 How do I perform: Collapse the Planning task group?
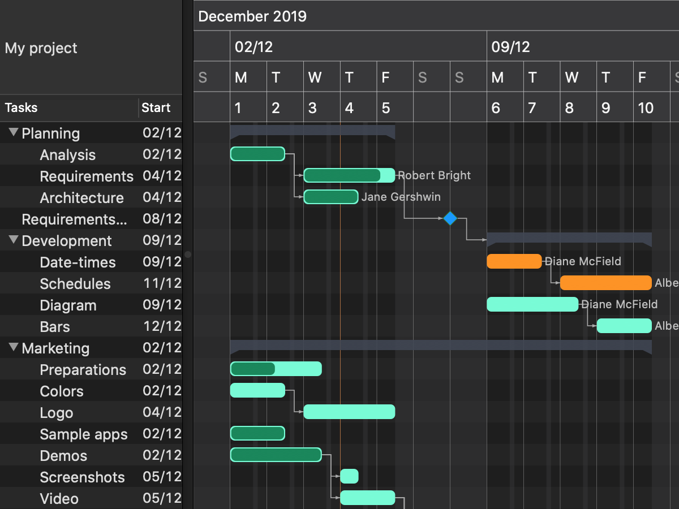tap(14, 133)
